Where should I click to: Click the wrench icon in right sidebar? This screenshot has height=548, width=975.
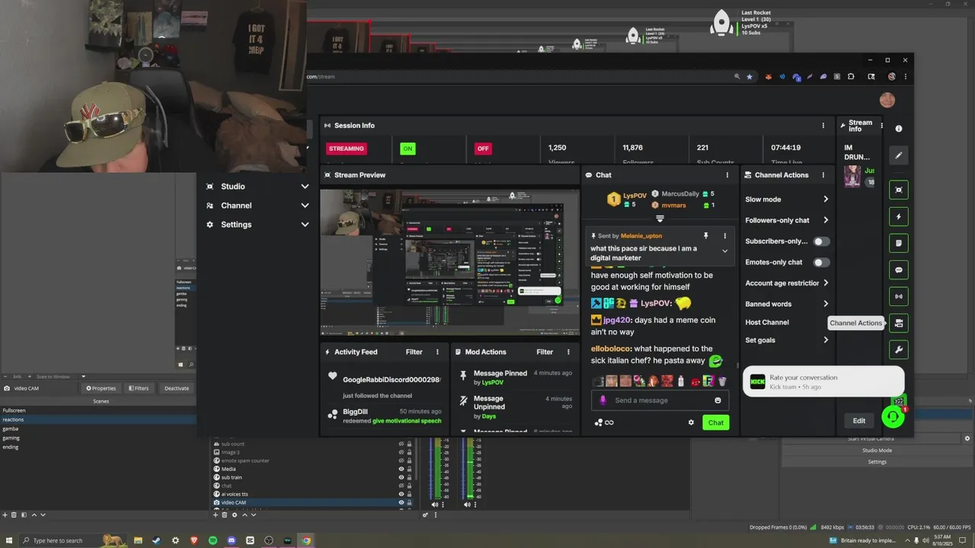pos(899,350)
